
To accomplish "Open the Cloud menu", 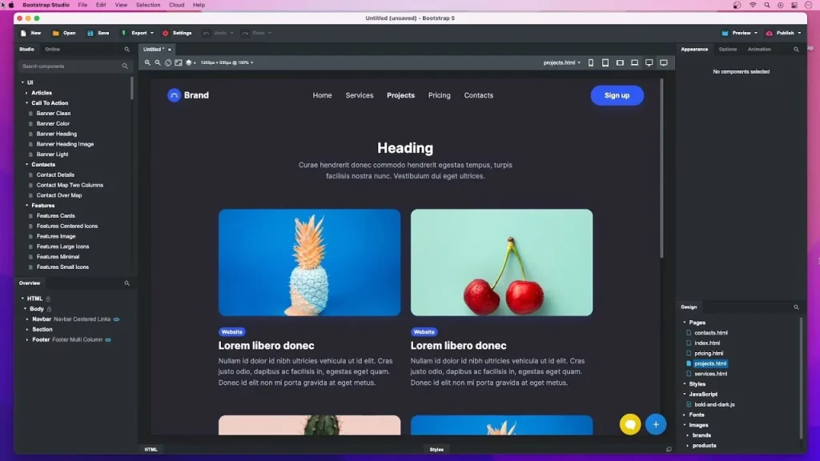I will (176, 6).
